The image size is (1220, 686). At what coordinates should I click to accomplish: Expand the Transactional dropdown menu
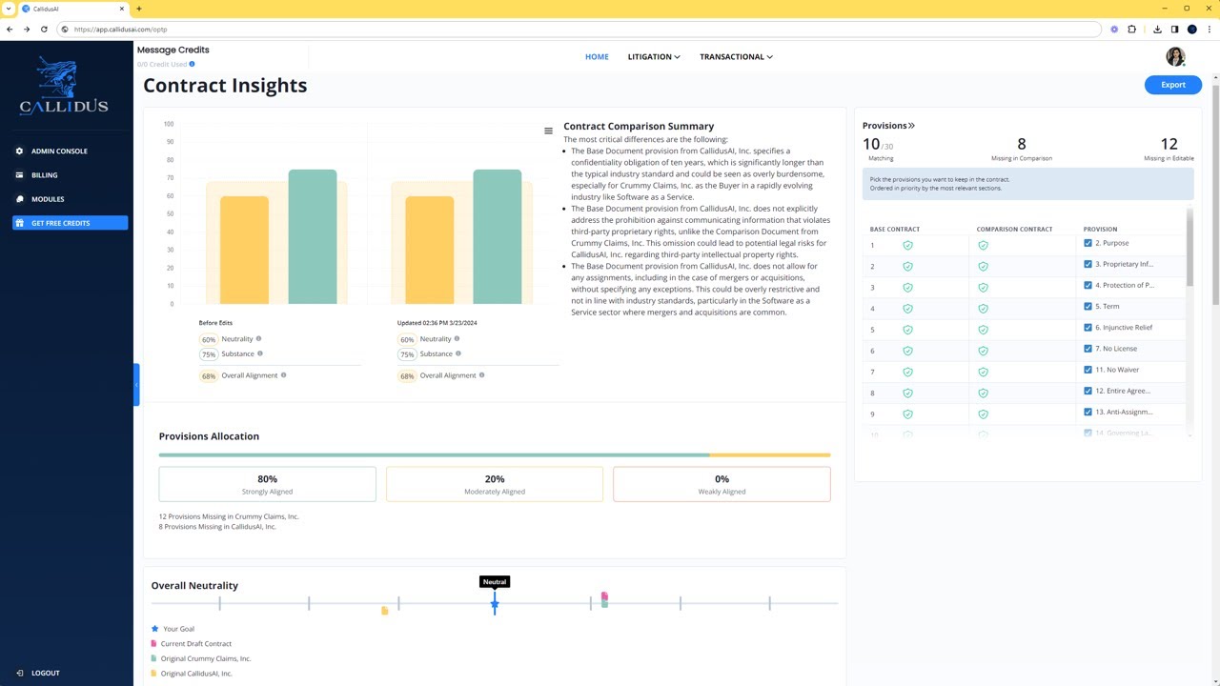tap(736, 57)
